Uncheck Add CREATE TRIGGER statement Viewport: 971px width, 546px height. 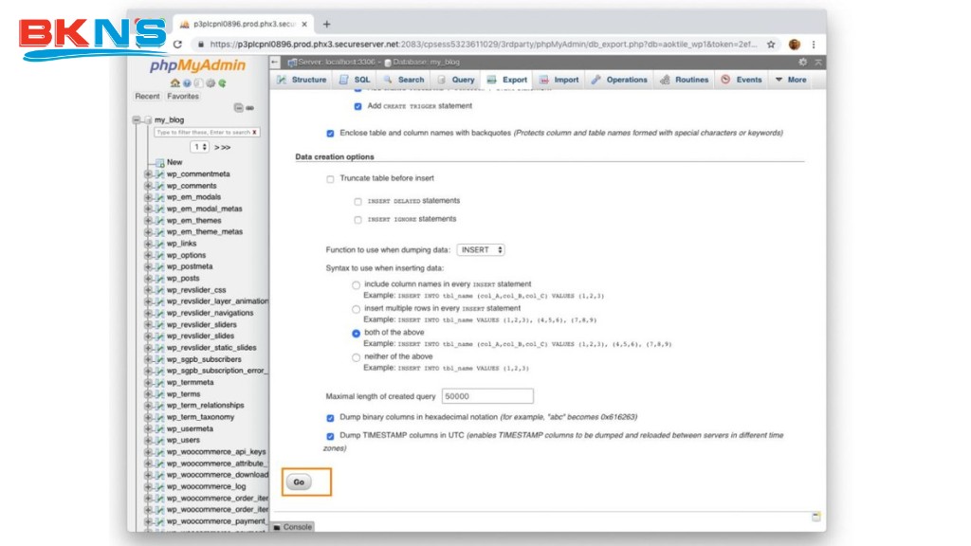click(358, 106)
